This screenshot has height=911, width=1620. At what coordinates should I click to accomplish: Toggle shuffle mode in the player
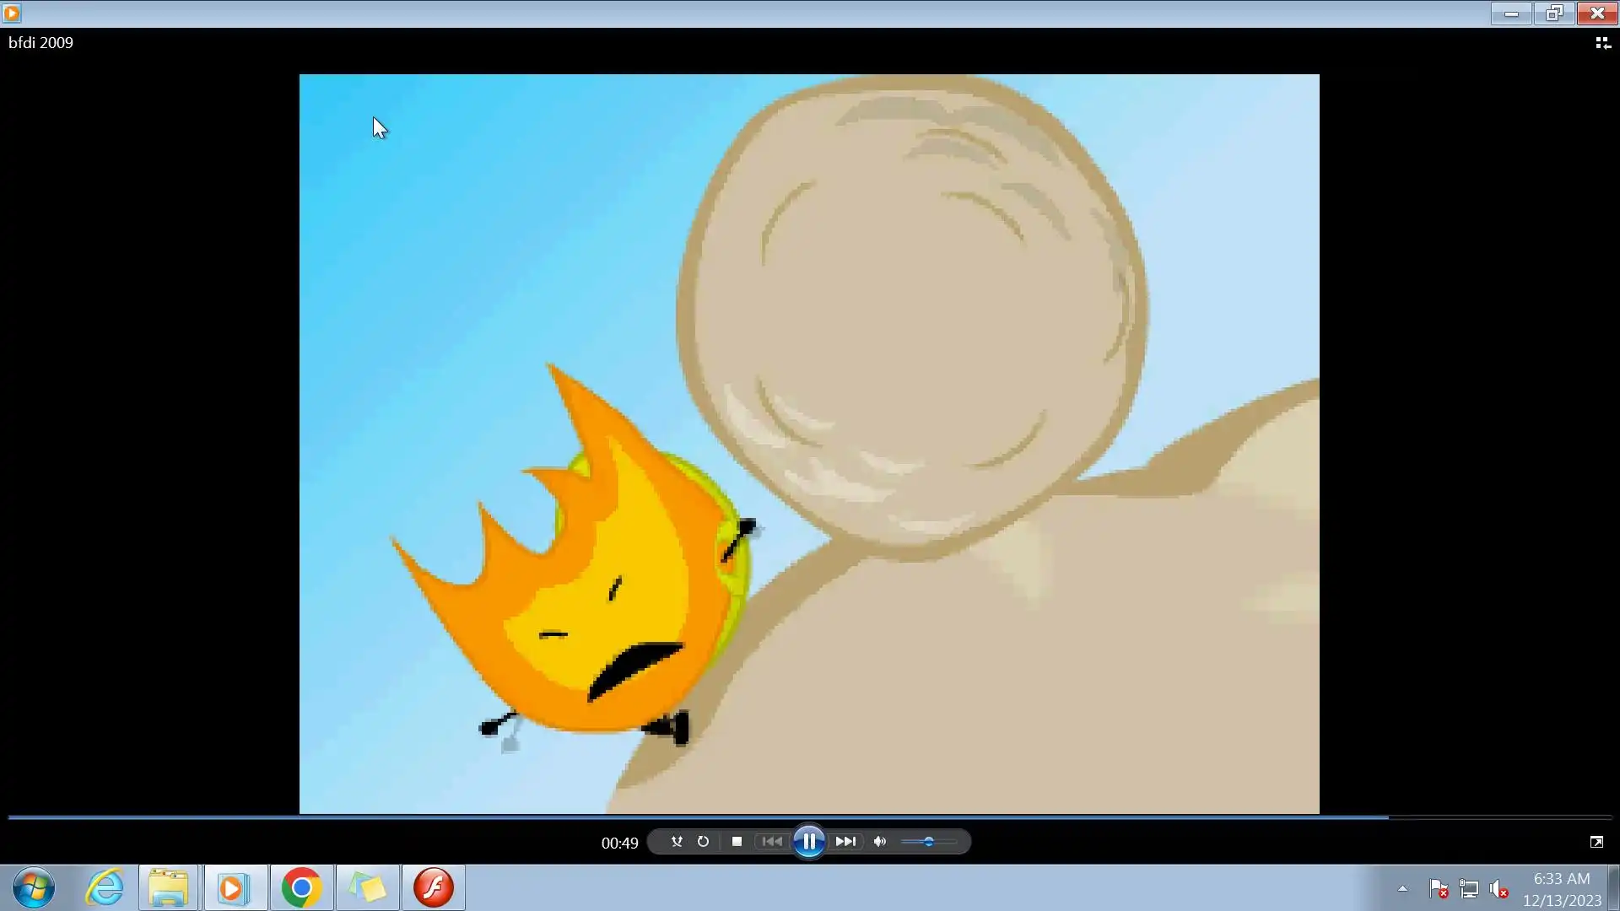676,842
